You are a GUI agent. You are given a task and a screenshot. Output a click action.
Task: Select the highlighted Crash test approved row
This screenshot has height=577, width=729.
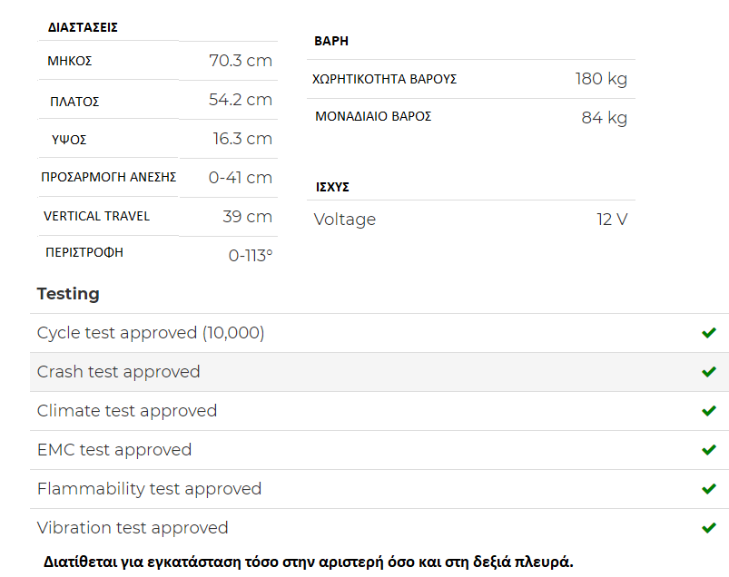coord(379,372)
